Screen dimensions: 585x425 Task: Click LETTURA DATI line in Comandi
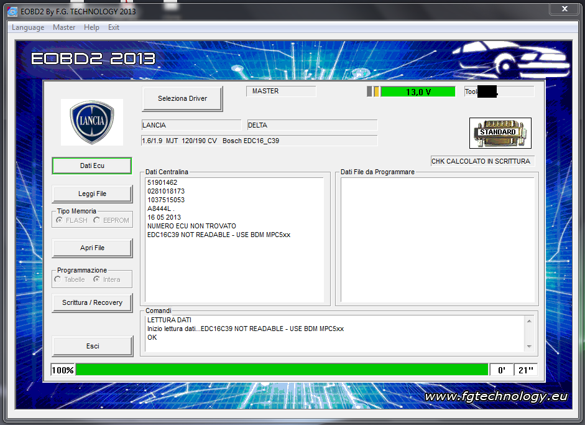click(169, 320)
